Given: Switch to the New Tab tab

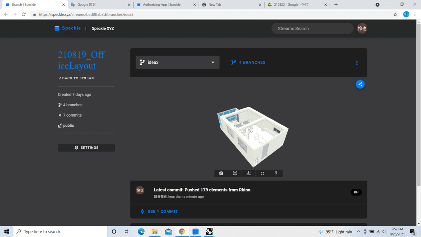Looking at the screenshot, I should point(231,5).
